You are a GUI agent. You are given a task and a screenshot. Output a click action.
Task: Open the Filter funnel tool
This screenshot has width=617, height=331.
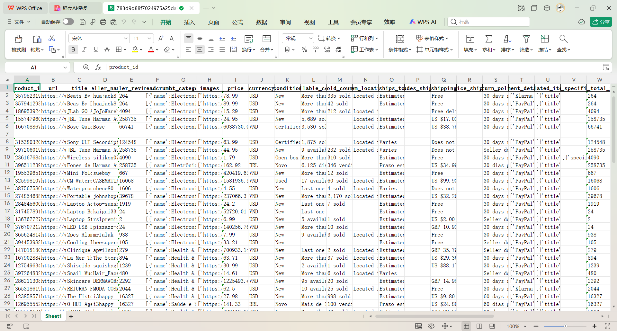(x=526, y=39)
